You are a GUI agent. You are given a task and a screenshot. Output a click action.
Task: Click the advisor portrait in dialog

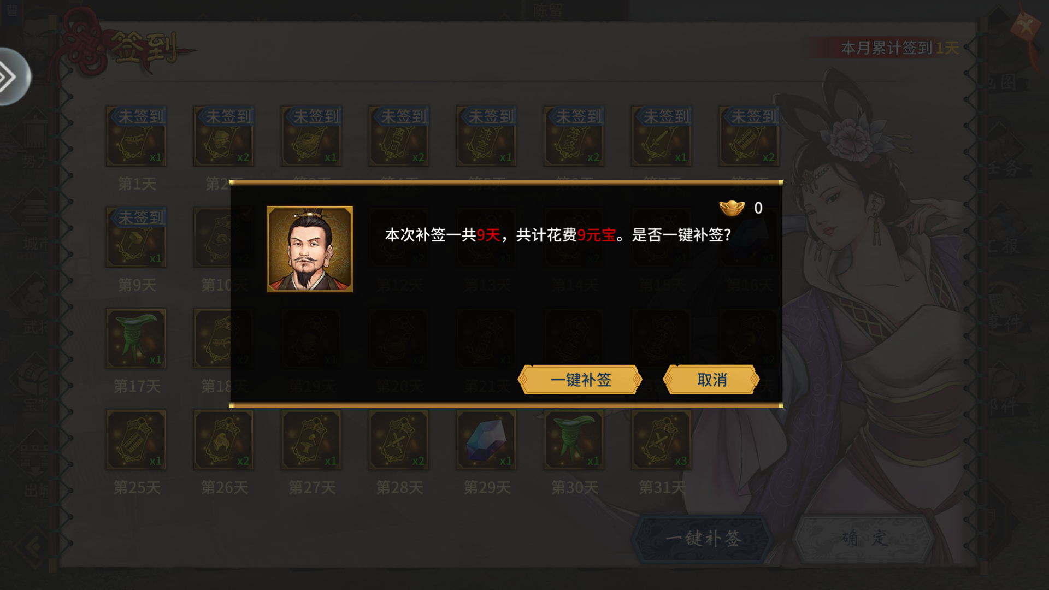click(310, 249)
